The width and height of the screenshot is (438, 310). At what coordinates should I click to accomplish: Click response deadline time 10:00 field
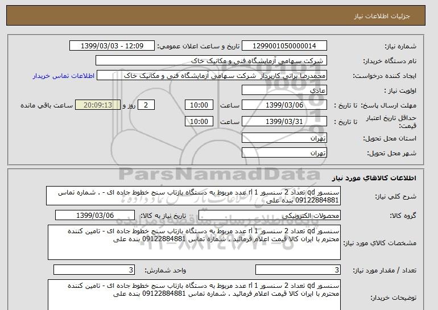199,105
